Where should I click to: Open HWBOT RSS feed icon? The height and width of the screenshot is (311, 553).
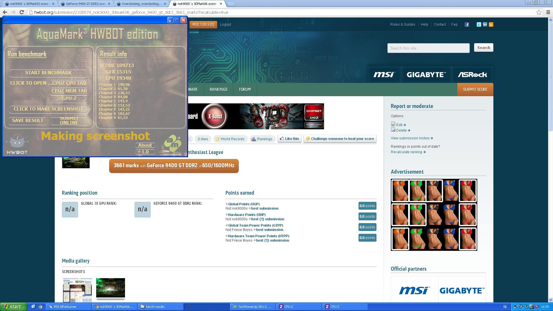coord(491,24)
